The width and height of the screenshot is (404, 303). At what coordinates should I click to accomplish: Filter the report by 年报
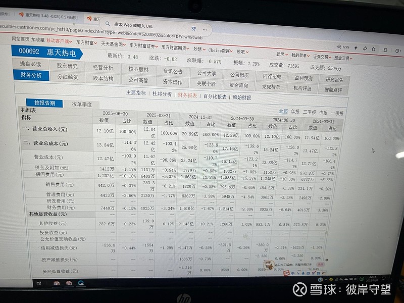[295, 112]
